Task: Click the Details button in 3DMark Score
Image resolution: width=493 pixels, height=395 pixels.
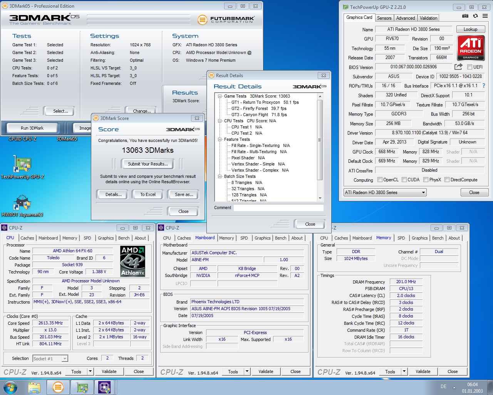Action: [114, 194]
